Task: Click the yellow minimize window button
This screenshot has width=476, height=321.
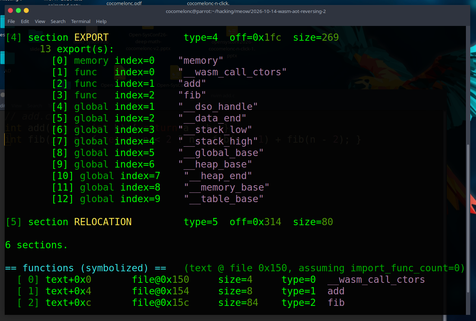Action: click(x=26, y=11)
